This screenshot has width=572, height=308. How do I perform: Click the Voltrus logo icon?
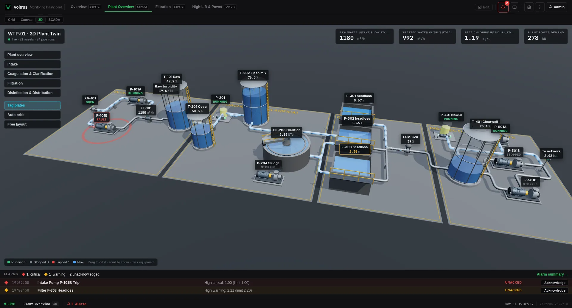point(8,7)
